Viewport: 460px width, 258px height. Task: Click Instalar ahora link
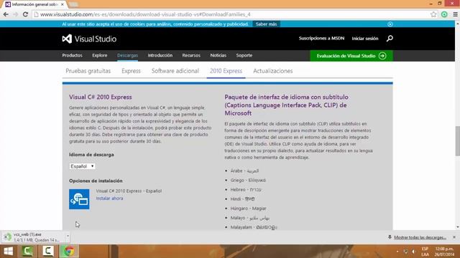click(109, 199)
